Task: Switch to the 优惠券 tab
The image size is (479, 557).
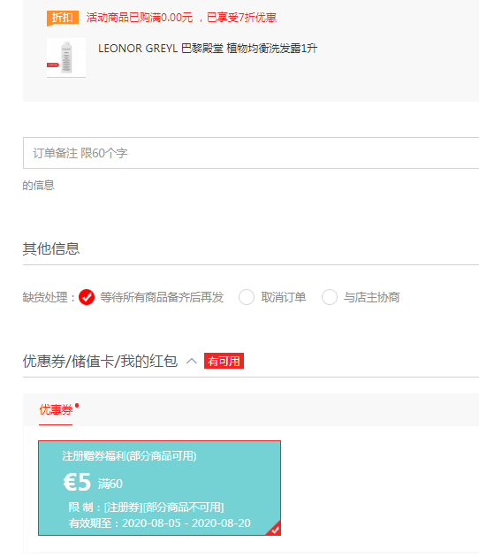Action: tap(56, 409)
